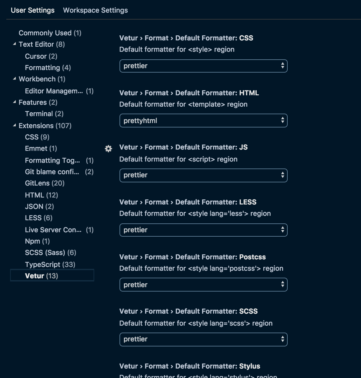Click the 'Default Formatter: SCSS' setting title
361x378 pixels.
point(188,311)
